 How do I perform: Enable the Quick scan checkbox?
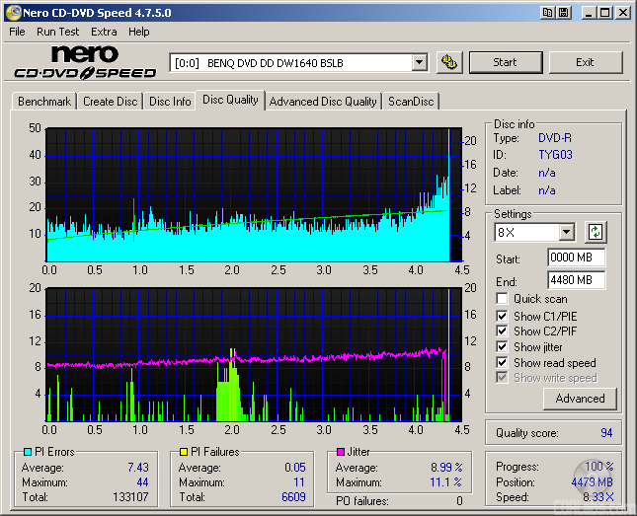tap(503, 299)
